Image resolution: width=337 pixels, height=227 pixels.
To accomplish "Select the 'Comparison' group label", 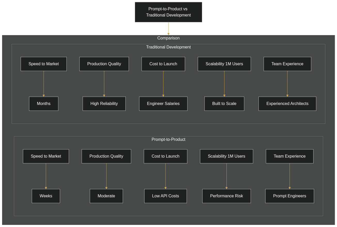I will (168, 38).
